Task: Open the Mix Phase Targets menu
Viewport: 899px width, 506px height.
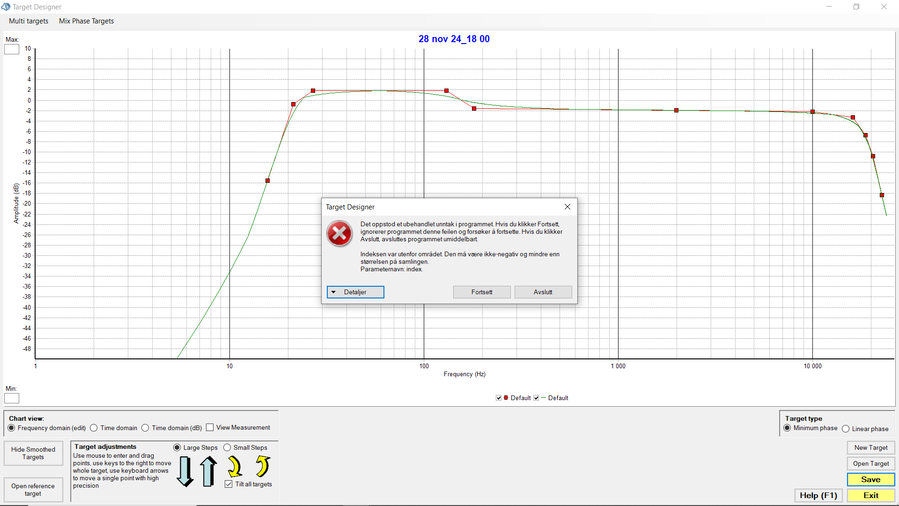Action: pyautogui.click(x=86, y=21)
